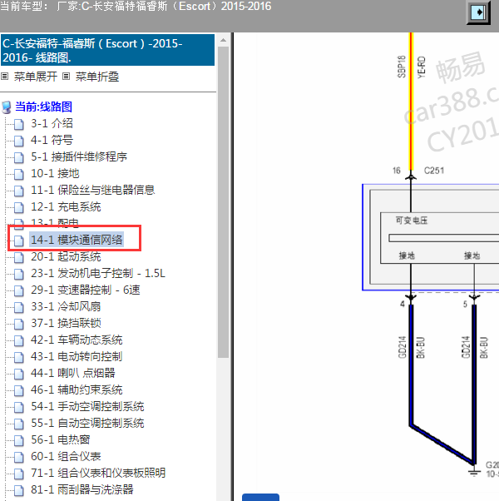Open the 10-1 接地 entry
The image size is (499, 501).
tap(55, 173)
